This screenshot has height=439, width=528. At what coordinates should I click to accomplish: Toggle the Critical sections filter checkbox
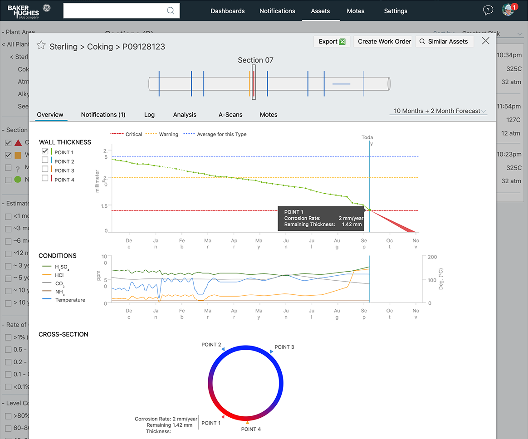point(9,143)
